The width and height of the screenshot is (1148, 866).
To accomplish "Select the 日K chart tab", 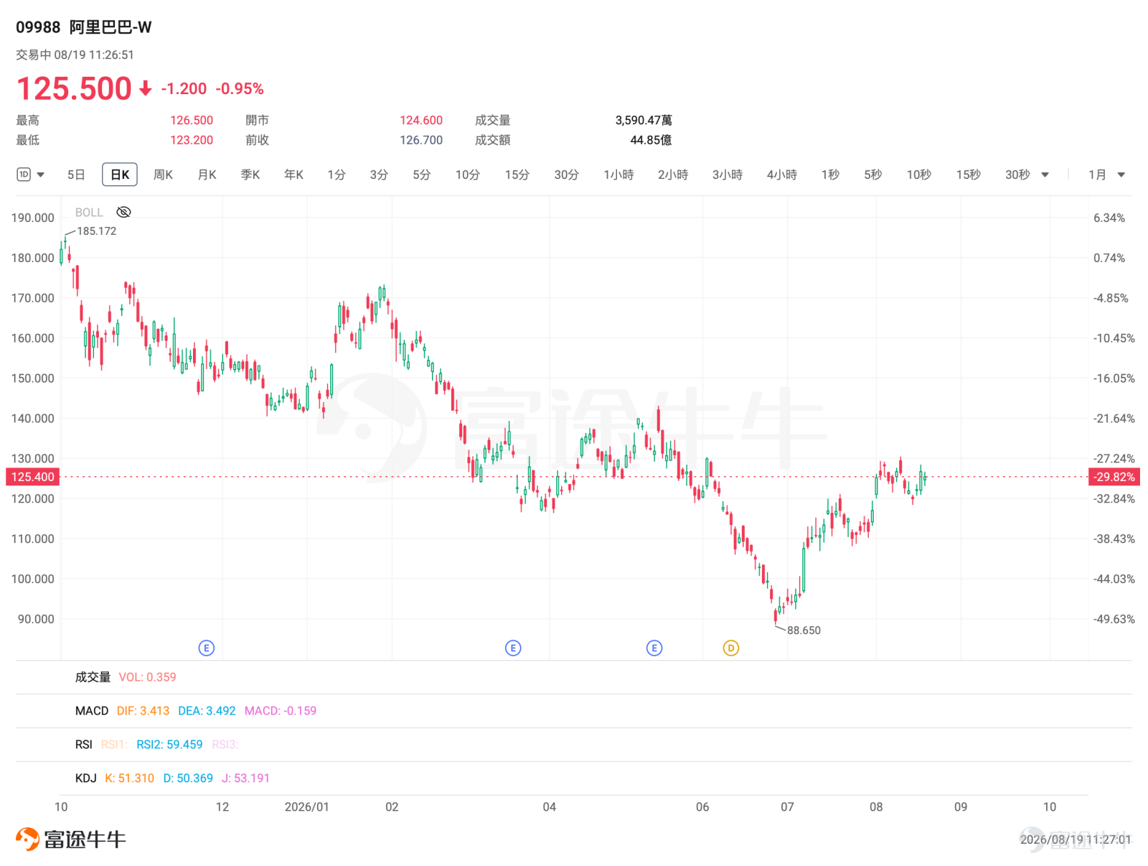I will 120,174.
